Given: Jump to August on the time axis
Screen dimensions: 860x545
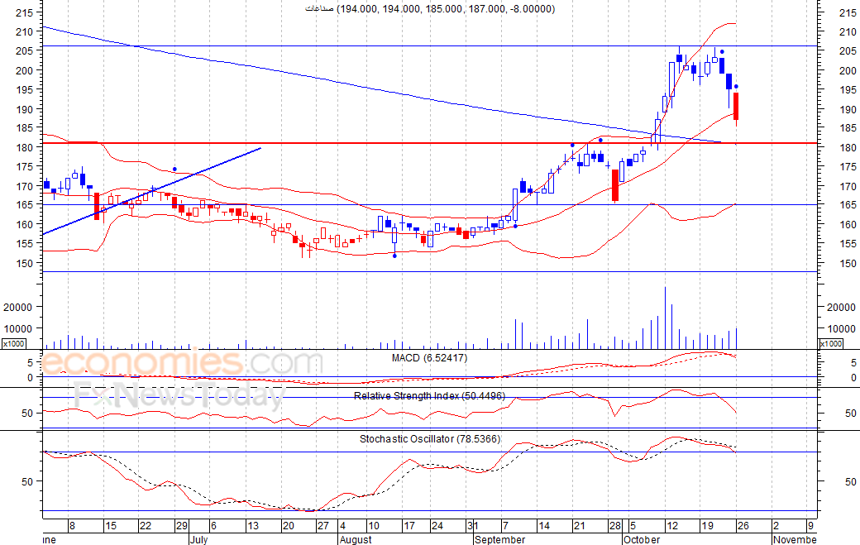Looking at the screenshot, I should click(x=357, y=539).
